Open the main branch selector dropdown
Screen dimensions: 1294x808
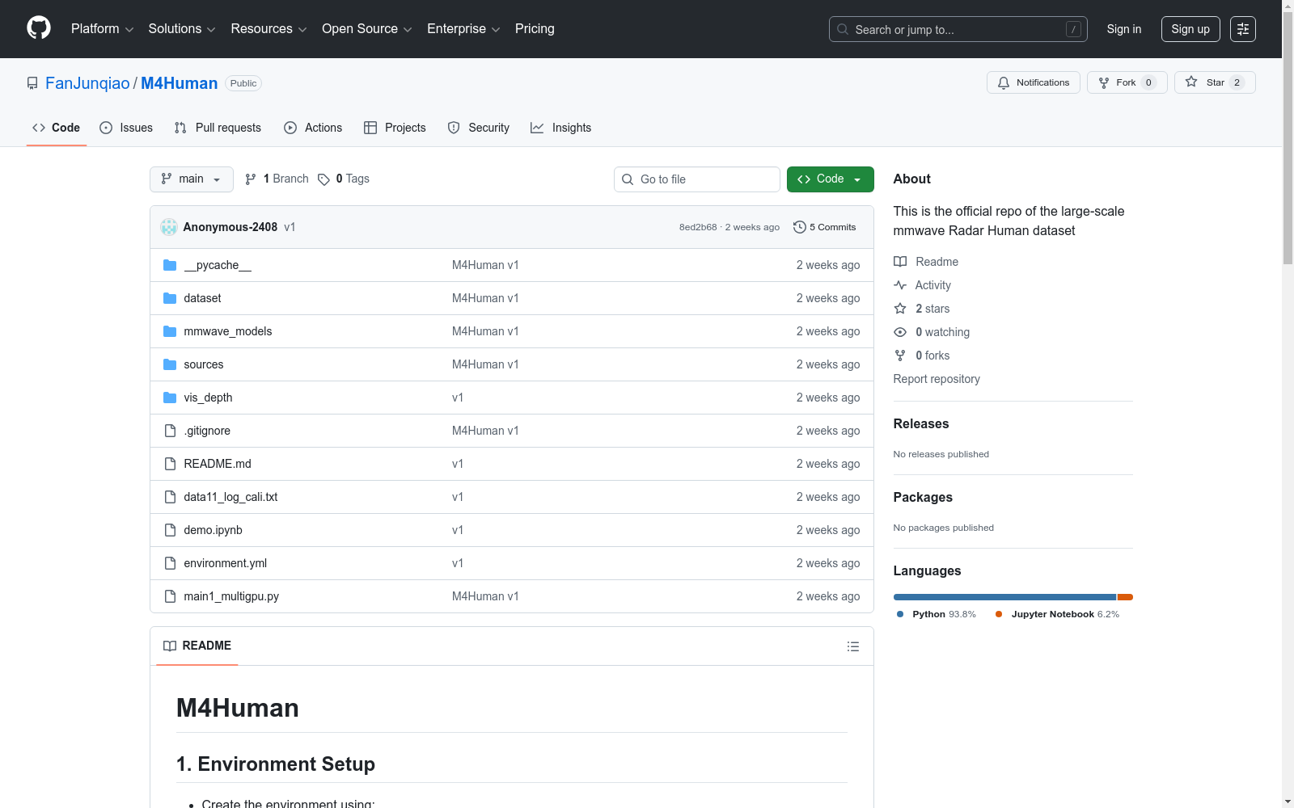[192, 179]
